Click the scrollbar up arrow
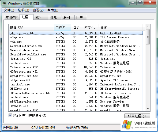The width and height of the screenshot is (158, 132). click(148, 27)
